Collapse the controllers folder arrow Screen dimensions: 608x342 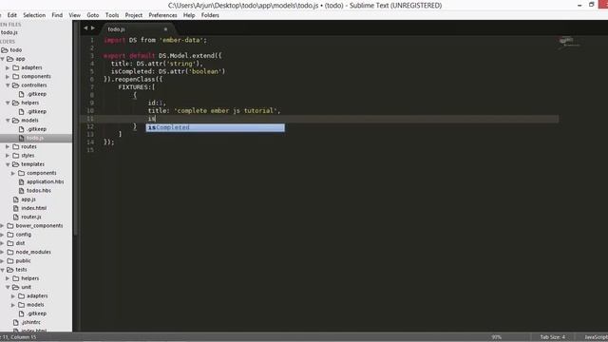[8, 85]
